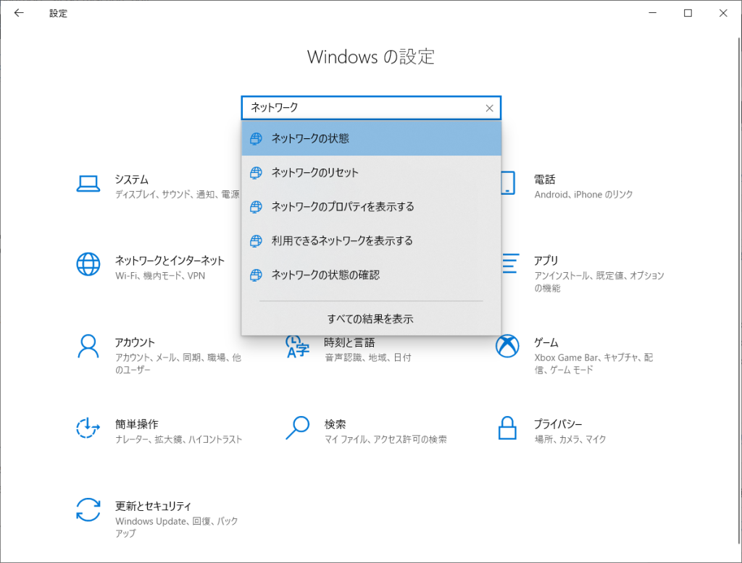The width and height of the screenshot is (742, 563).
Task: Minimize the 設定 window
Action: pos(653,13)
